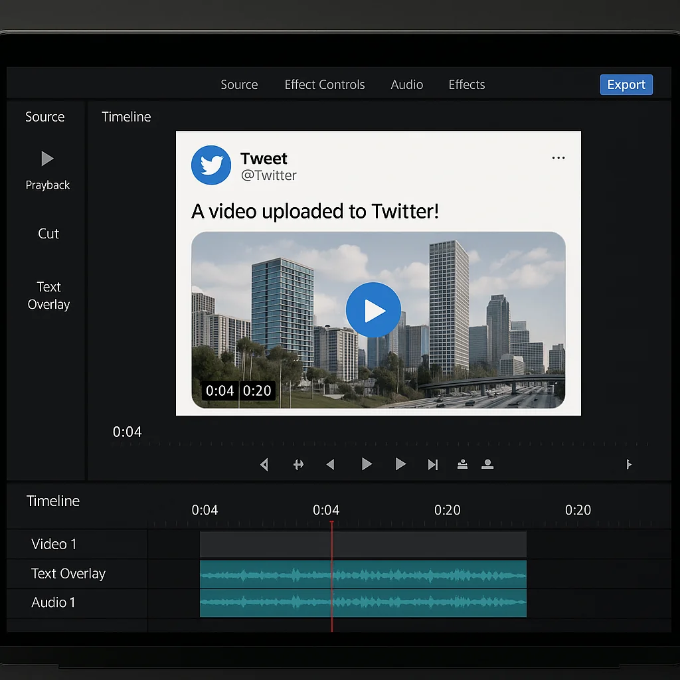Screen dimensions: 680x680
Task: Open the Timeline panel label above preview
Action: coord(126,117)
